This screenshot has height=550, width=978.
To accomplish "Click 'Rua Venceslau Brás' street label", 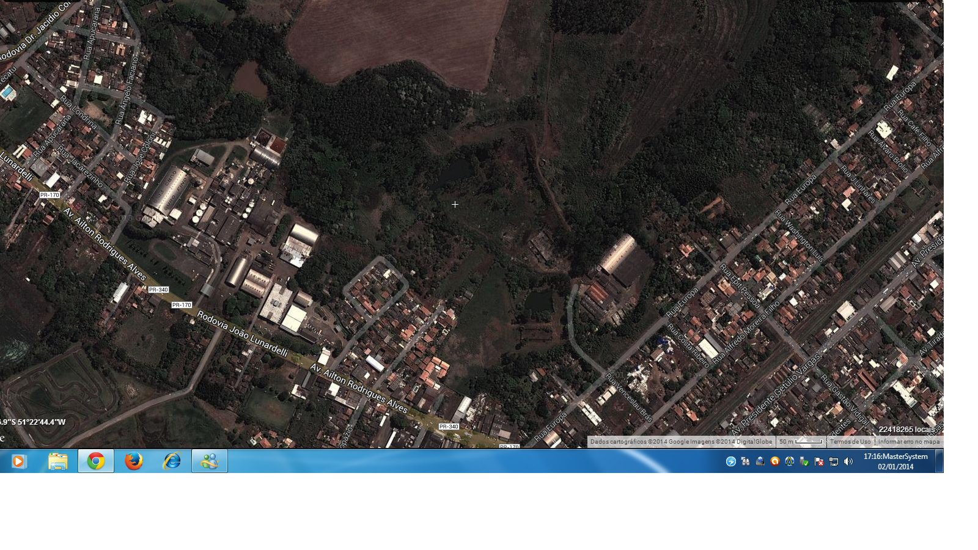I will [x=629, y=397].
